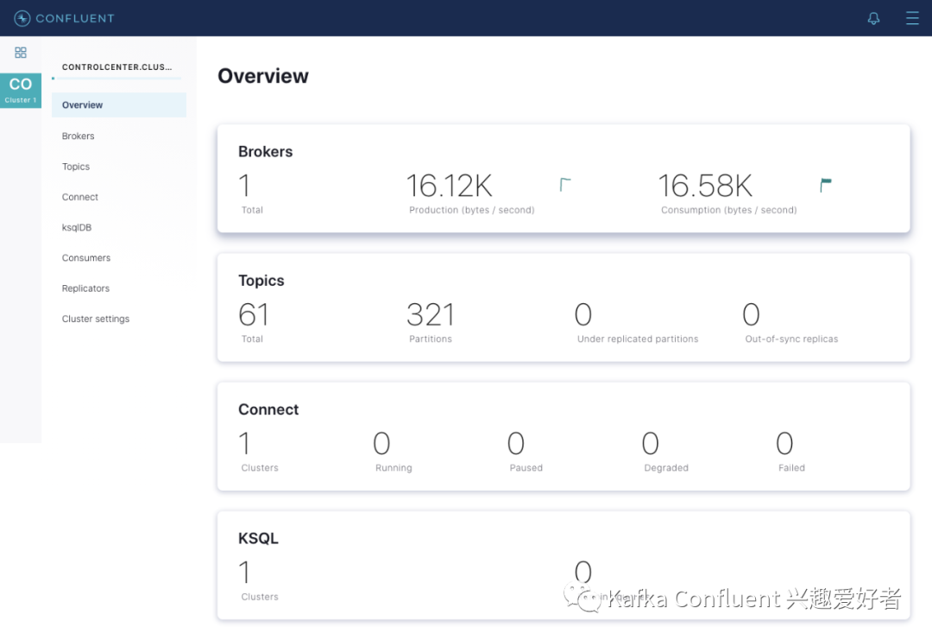Click the consumption throughput chart icon
Screen dimensions: 932x640
coord(826,184)
